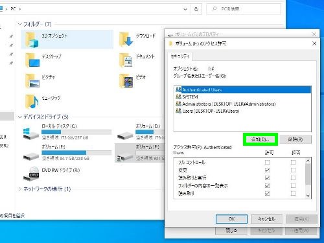Select the DVD RW Drive (R:) icon
Image resolution: width=324 pixels, height=243 pixels.
31,174
